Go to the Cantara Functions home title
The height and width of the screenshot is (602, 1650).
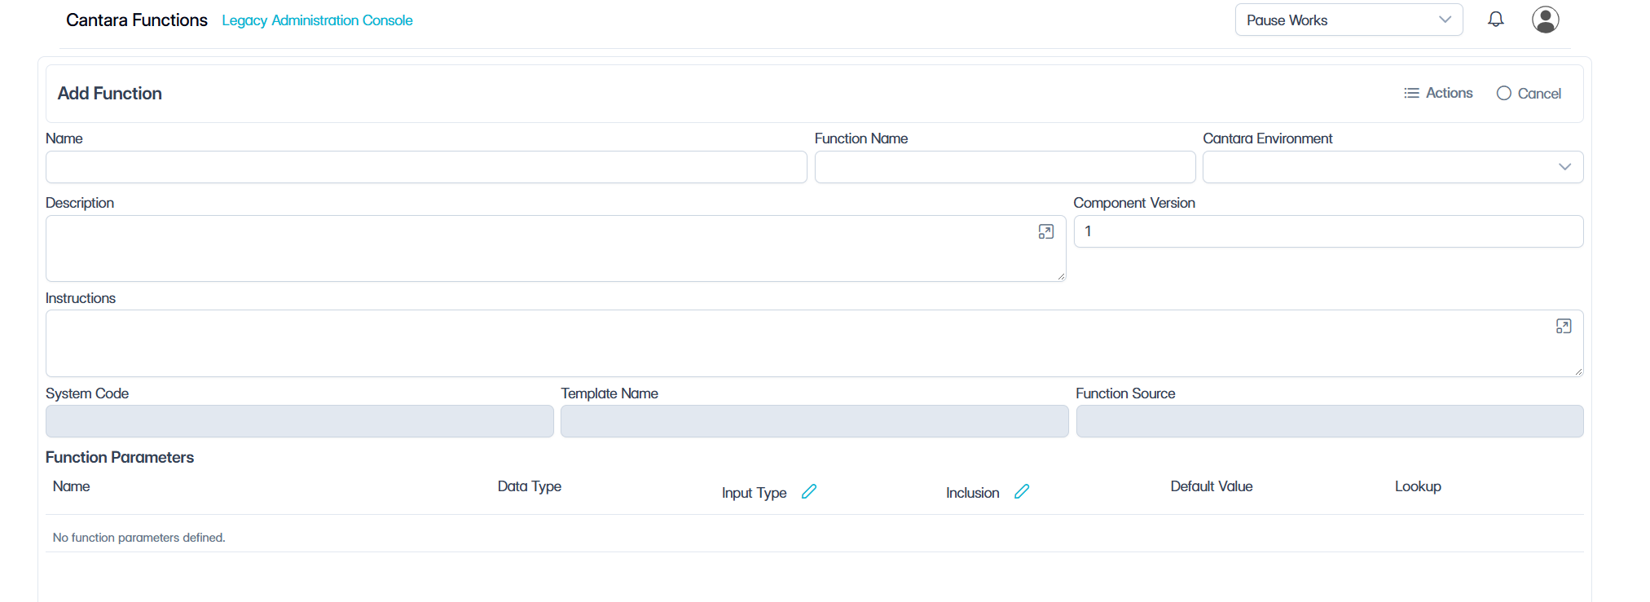click(137, 20)
